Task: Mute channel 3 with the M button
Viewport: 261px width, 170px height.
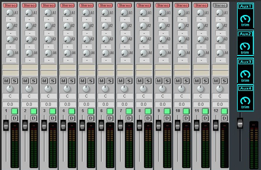Action: 44,81
